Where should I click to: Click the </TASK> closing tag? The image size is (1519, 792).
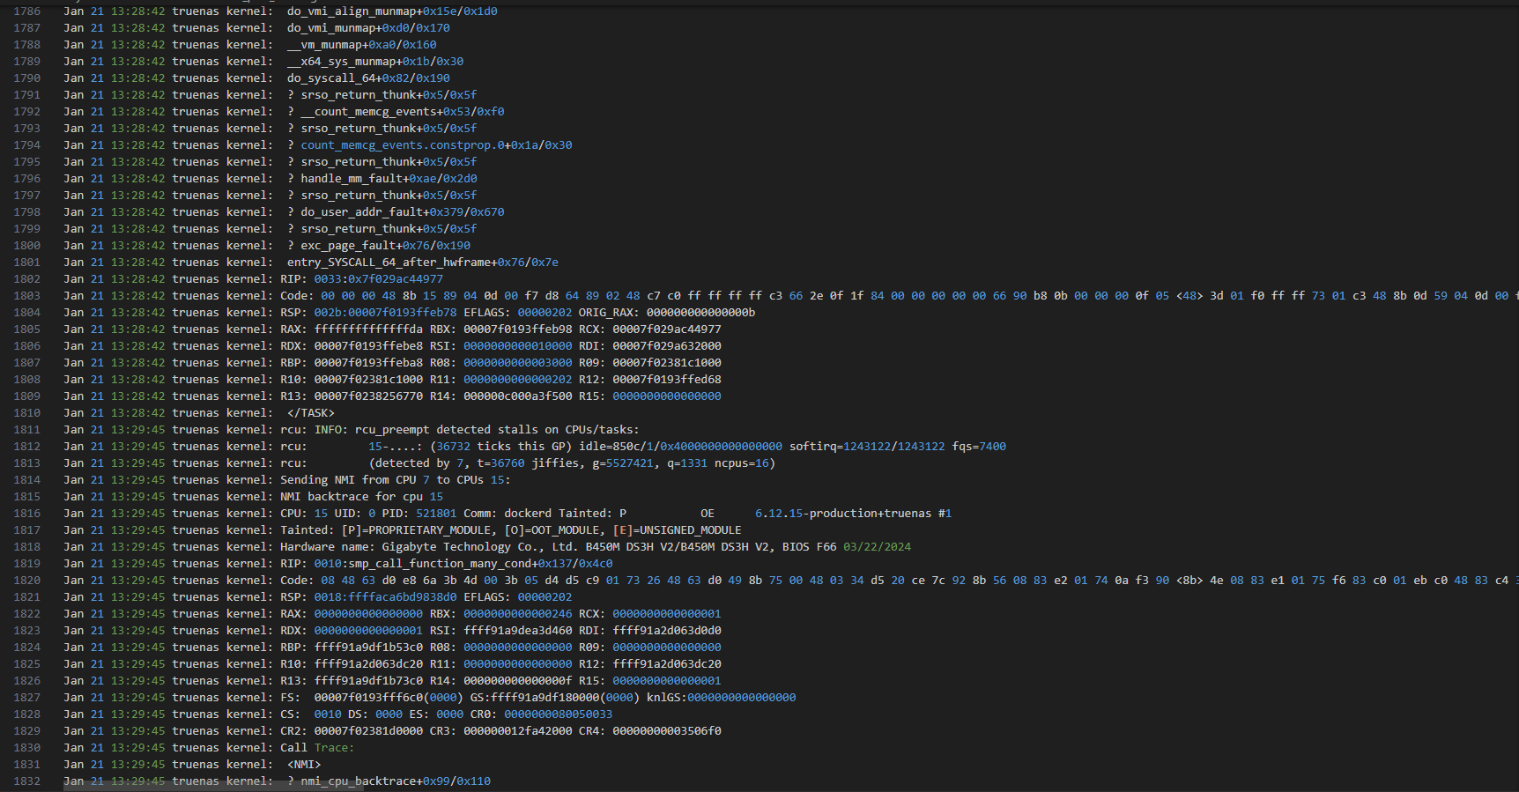pos(310,413)
